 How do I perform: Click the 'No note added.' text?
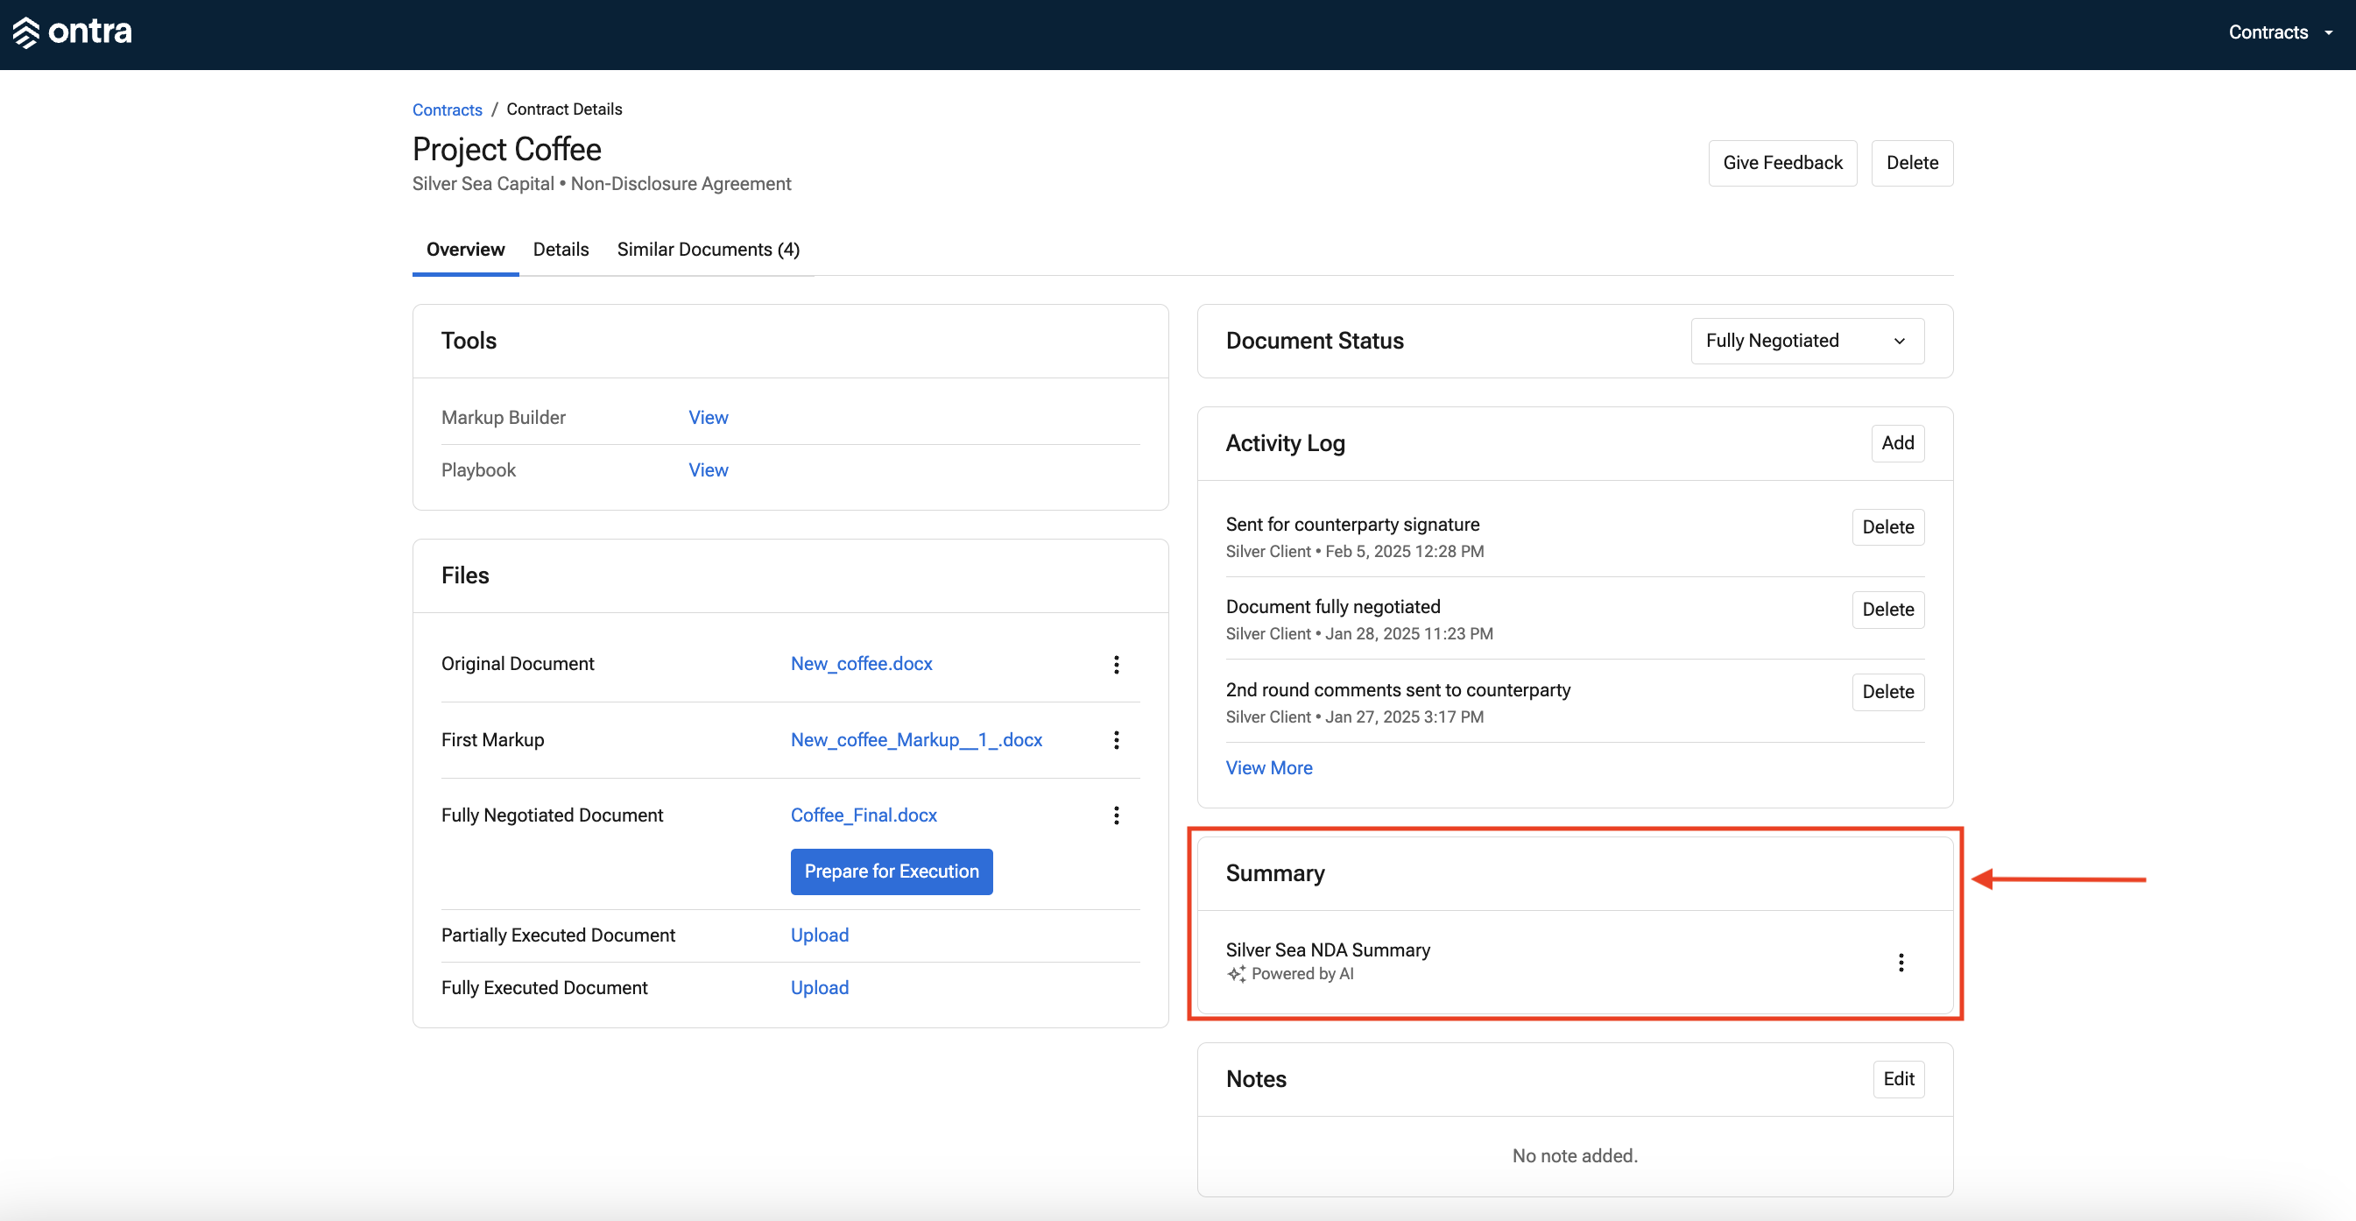[1574, 1156]
